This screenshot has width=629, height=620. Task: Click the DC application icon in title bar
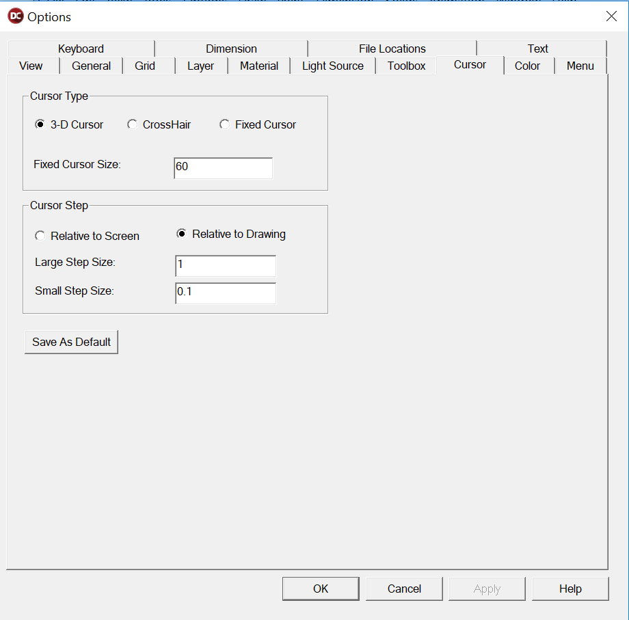16,16
